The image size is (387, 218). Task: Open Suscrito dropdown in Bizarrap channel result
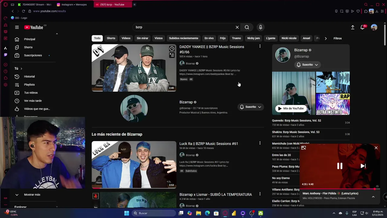coord(250,107)
